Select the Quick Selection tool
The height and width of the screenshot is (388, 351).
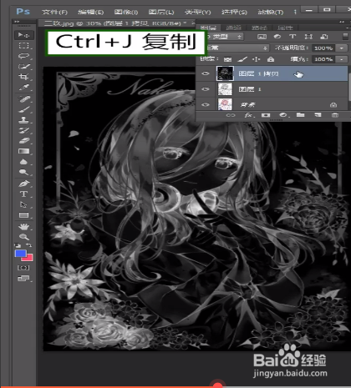point(23,67)
